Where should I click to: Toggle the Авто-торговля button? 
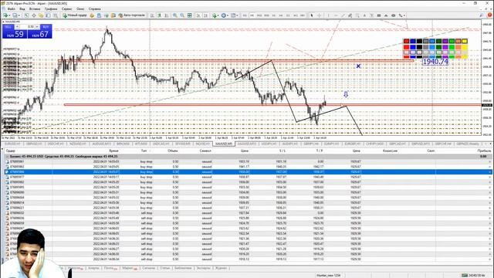click(x=132, y=15)
